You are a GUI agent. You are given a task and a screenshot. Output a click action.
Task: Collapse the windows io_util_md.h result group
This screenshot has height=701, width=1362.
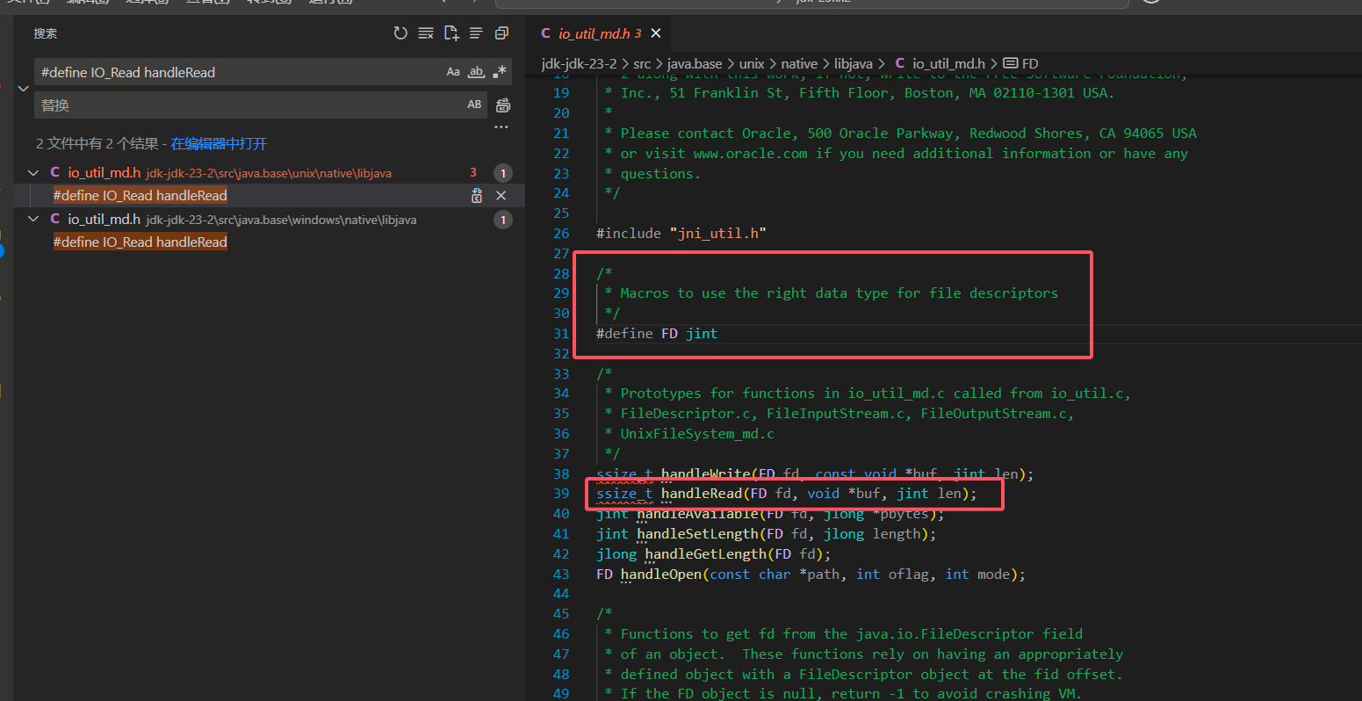(34, 220)
